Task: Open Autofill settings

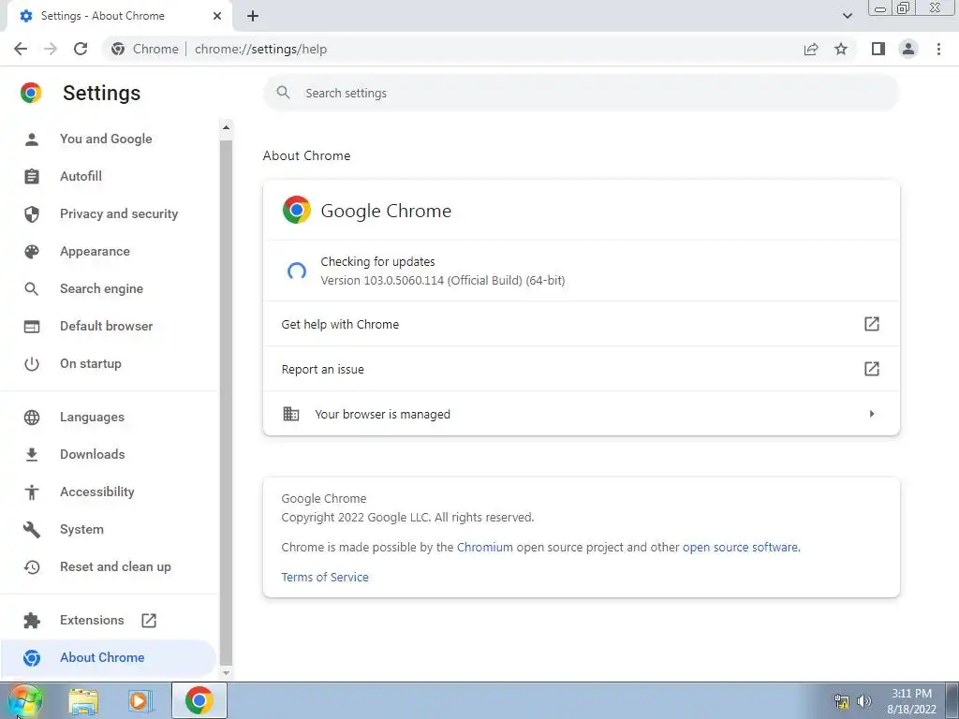Action: pos(81,176)
